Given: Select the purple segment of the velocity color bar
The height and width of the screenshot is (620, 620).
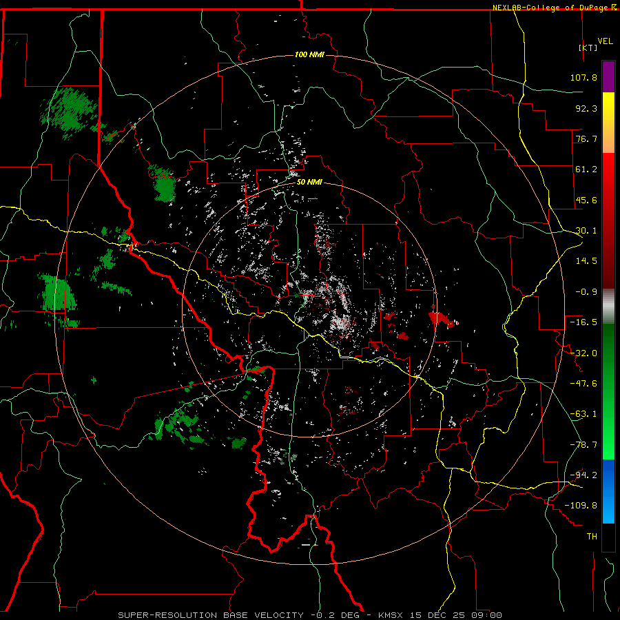Looking at the screenshot, I should pyautogui.click(x=608, y=77).
